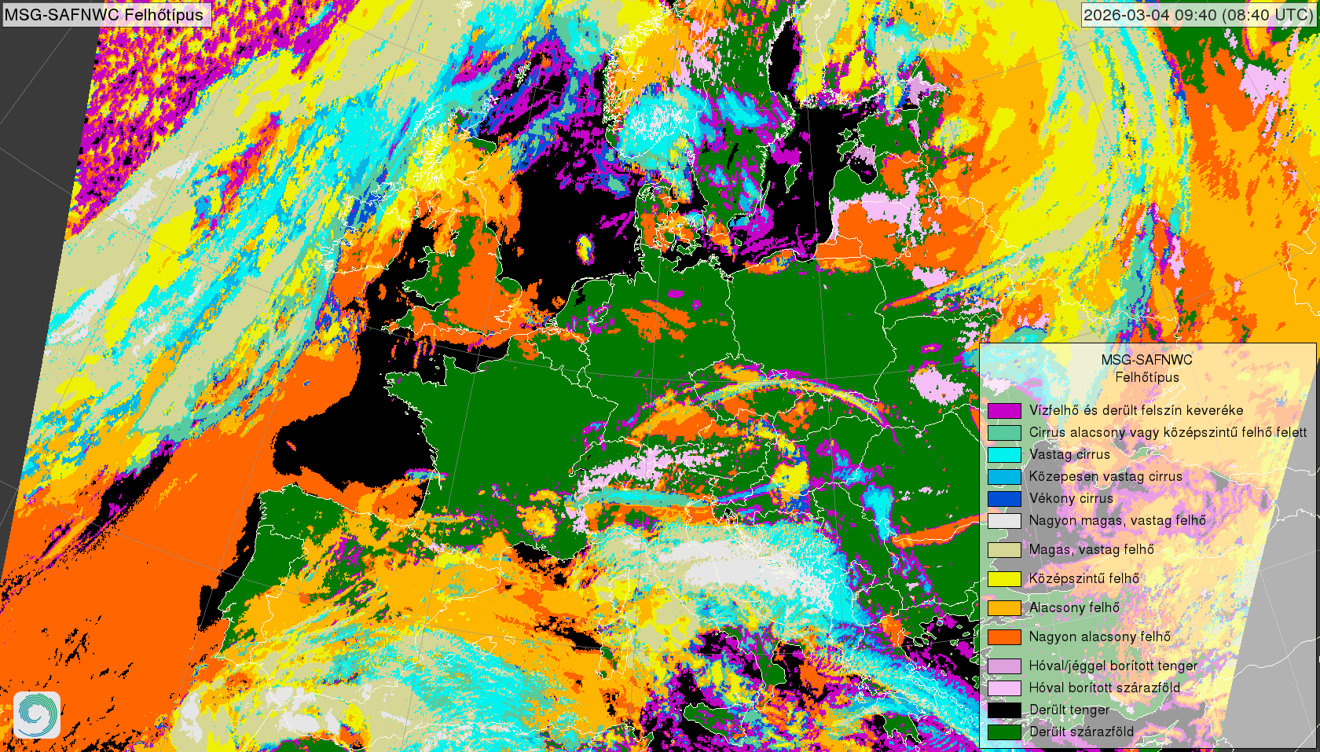This screenshot has width=1320, height=752.
Task: Click the green Derült szárazföld swatch
Action: 1004,732
